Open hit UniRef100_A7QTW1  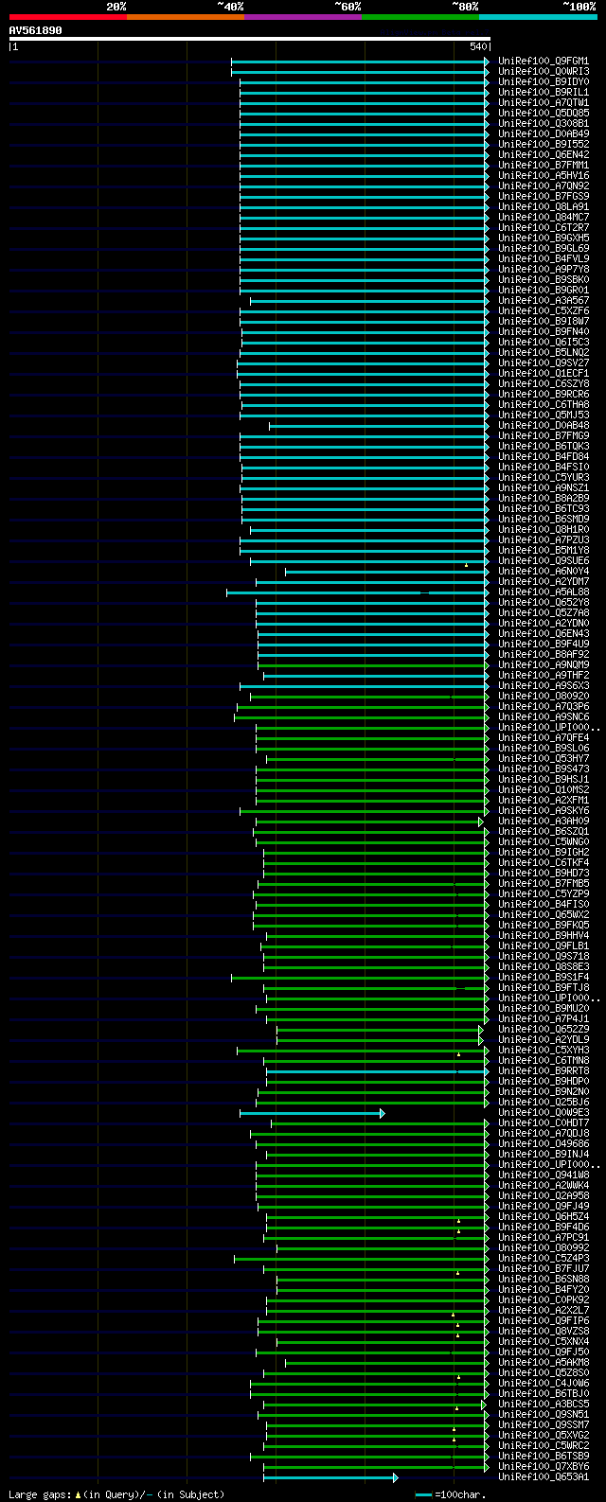click(x=544, y=103)
